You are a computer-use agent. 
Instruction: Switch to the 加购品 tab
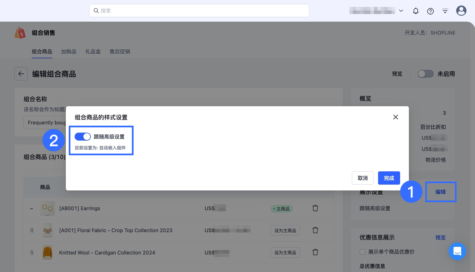(x=69, y=52)
